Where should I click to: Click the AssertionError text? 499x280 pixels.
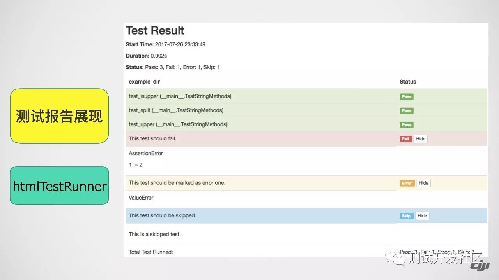pyautogui.click(x=146, y=154)
